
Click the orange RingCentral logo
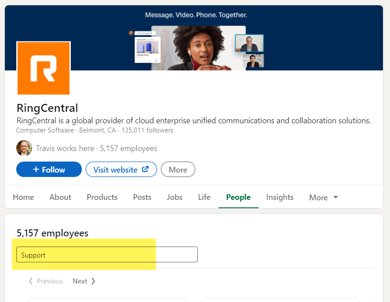pos(44,68)
